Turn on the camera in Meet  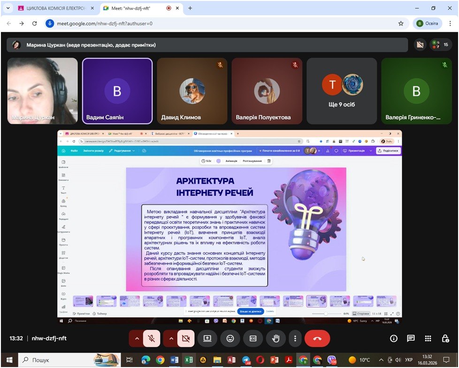(x=185, y=338)
